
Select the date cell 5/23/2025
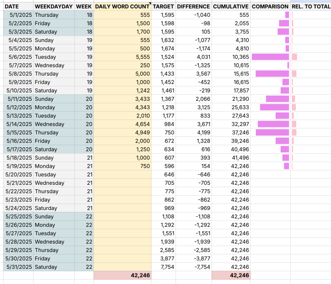coord(18,200)
